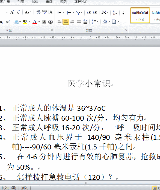Toggle the 插入 insert mode indicator
The height and width of the screenshot is (190, 160).
click(25, 188)
